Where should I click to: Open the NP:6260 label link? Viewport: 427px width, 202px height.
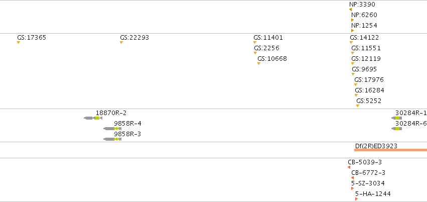click(364, 15)
